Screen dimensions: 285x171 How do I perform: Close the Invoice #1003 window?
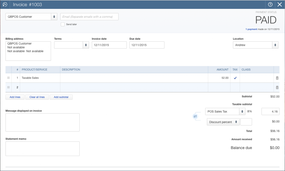279,4
